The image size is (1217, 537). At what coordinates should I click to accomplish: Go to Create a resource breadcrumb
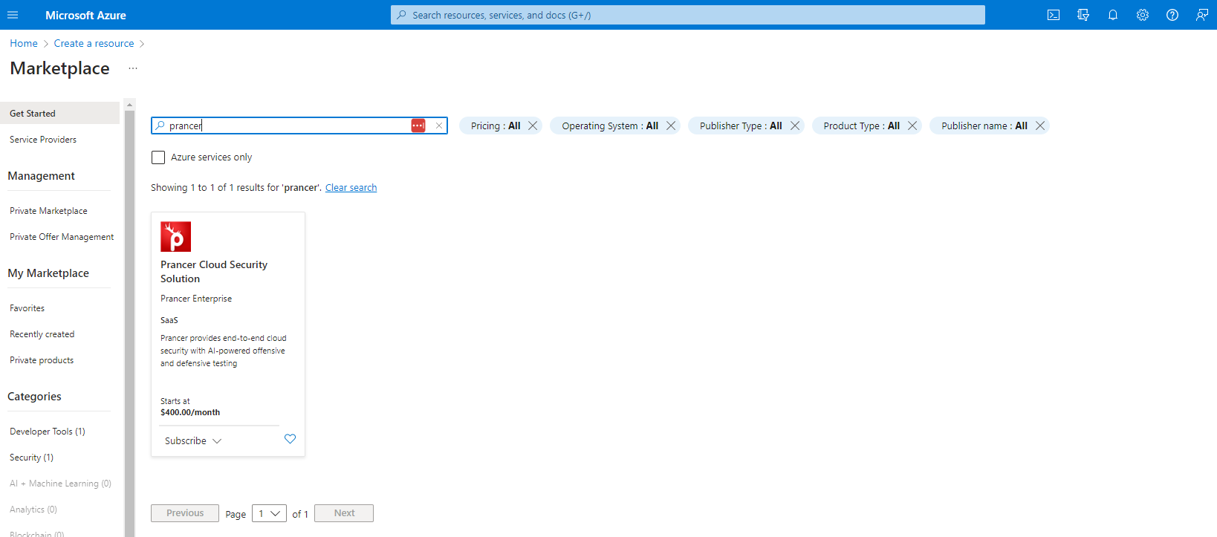94,43
